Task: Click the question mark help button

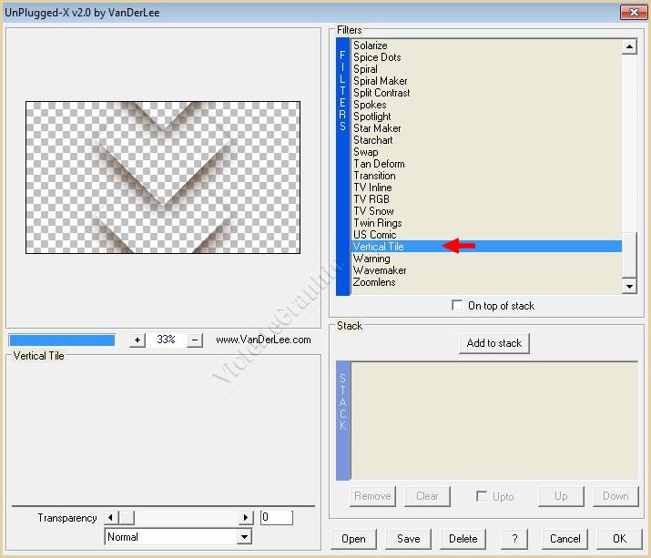Action: pyautogui.click(x=514, y=538)
